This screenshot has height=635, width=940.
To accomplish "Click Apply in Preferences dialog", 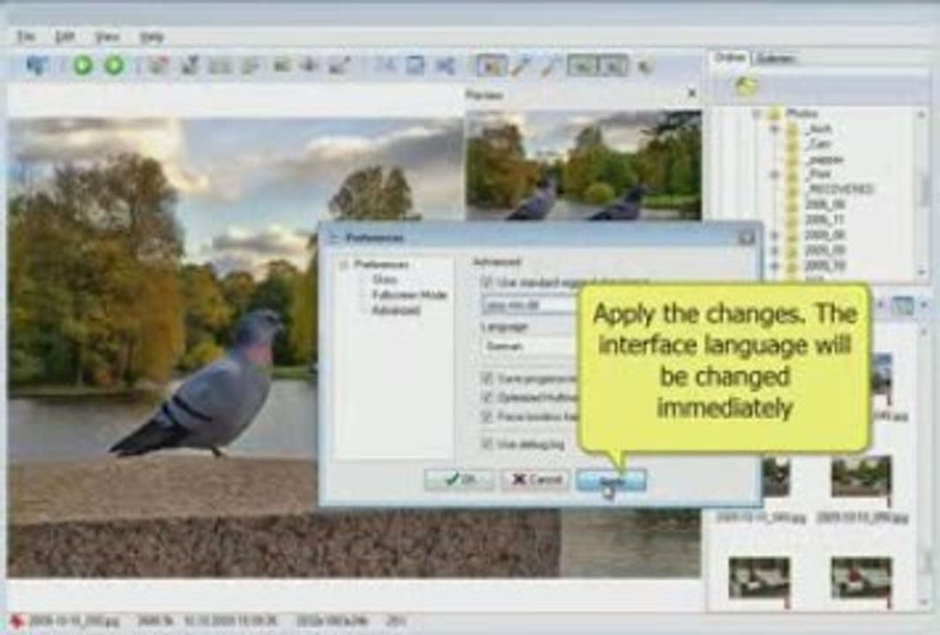I will 611,480.
